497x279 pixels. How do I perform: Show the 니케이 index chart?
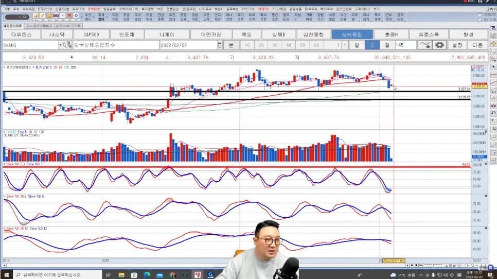pyautogui.click(x=167, y=34)
